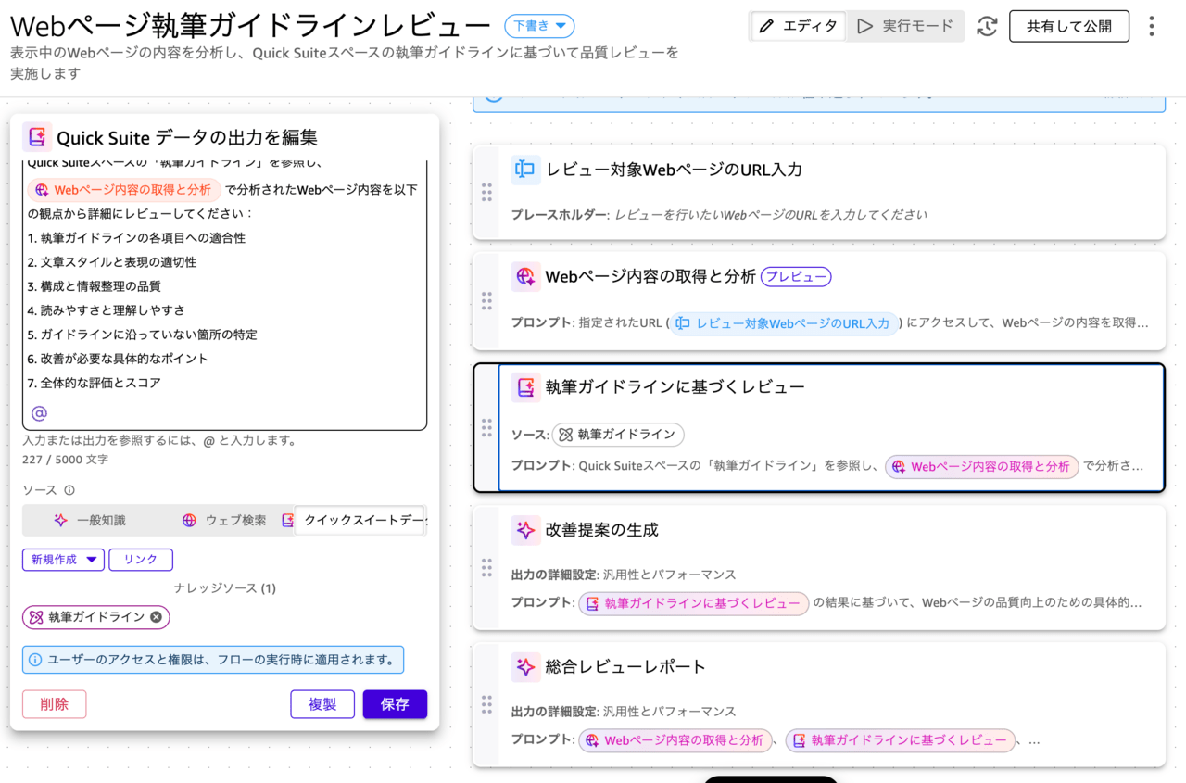The width and height of the screenshot is (1186, 783).
Task: Click inside the prompt text area
Action: click(x=222, y=297)
